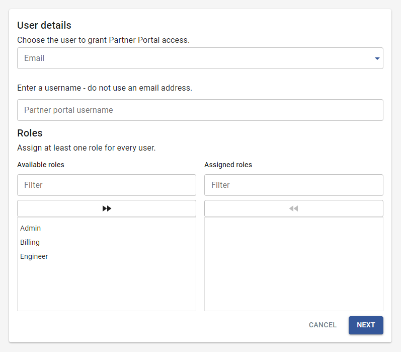401x352 pixels.
Task: Open the Email user selection field
Action: (x=196, y=58)
